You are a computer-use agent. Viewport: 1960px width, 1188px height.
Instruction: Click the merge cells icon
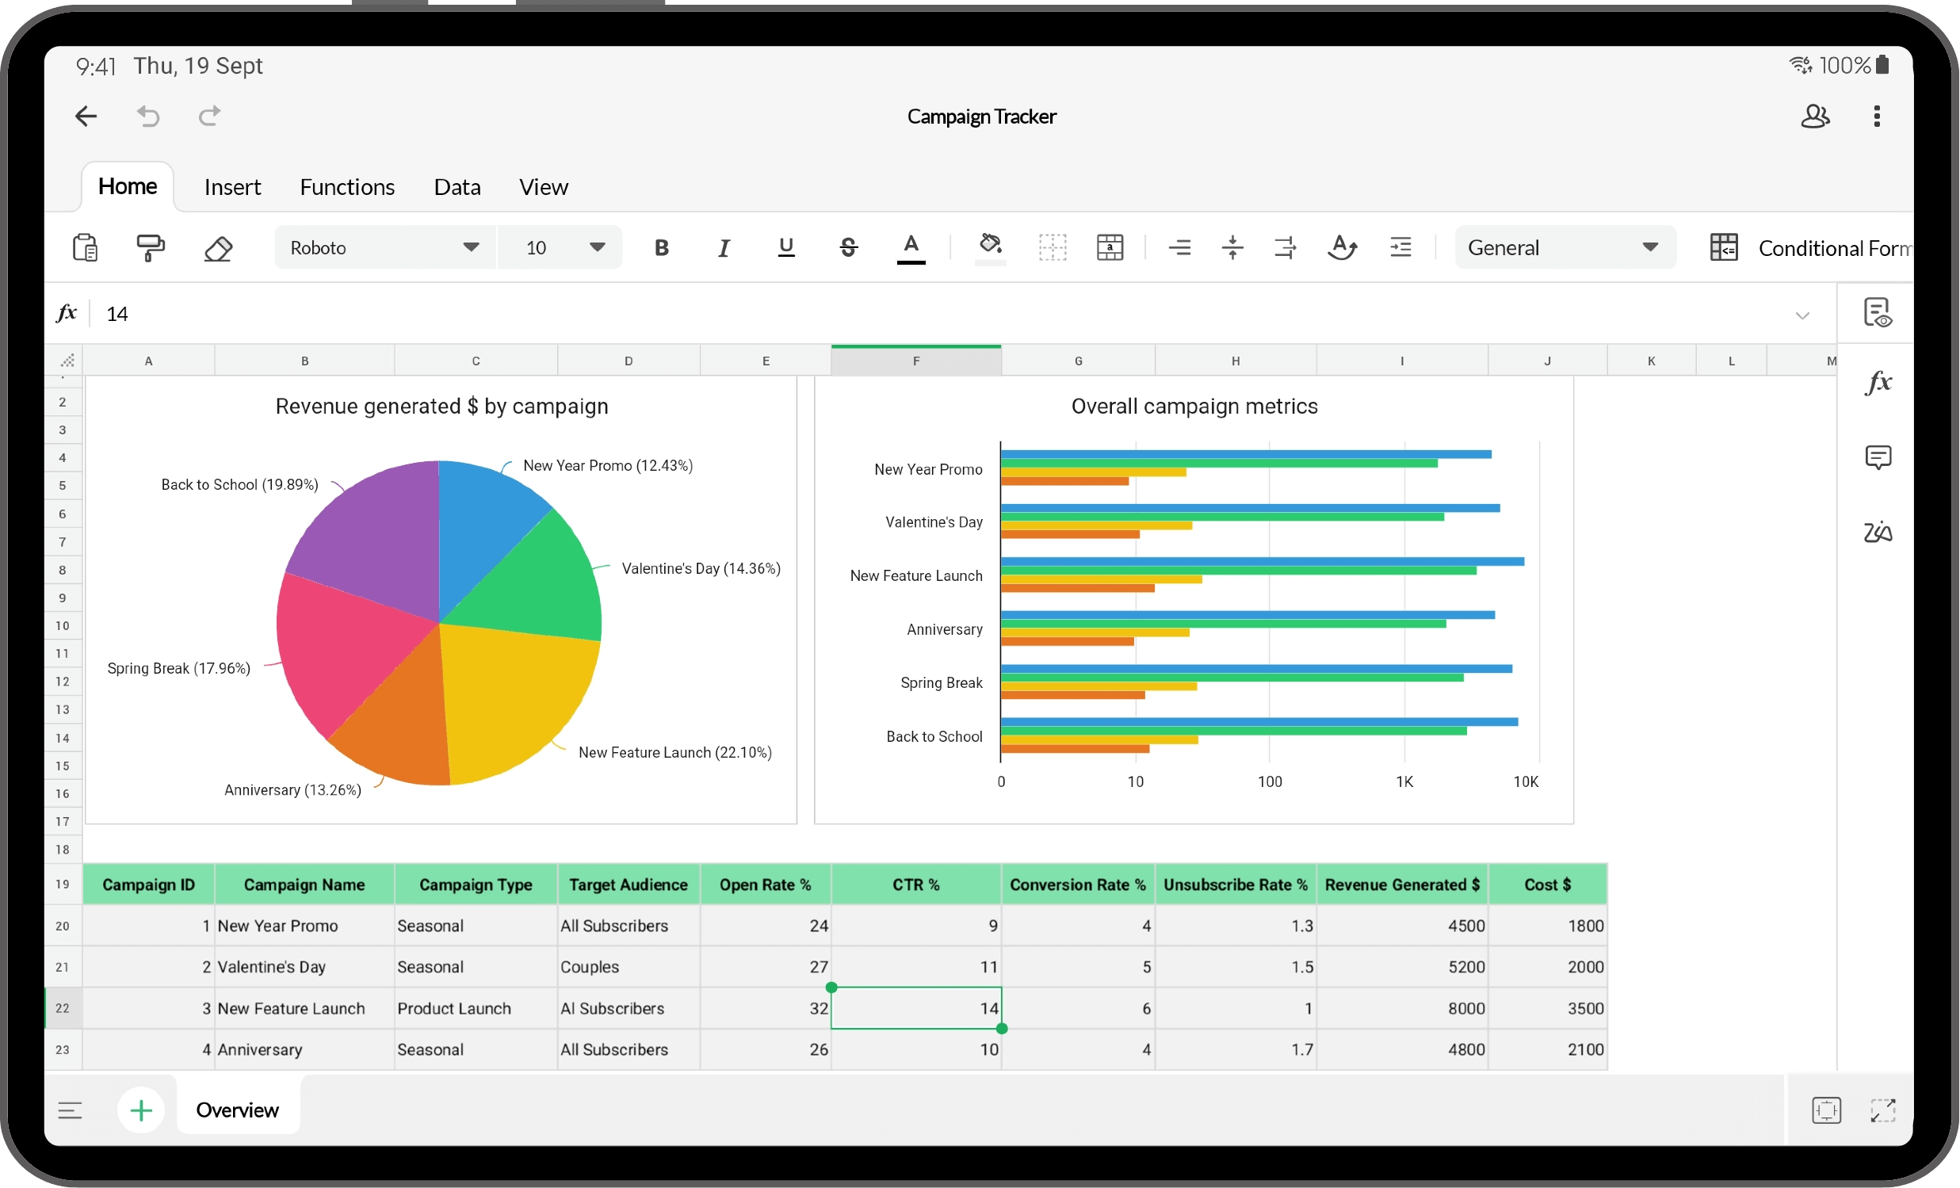(1110, 248)
